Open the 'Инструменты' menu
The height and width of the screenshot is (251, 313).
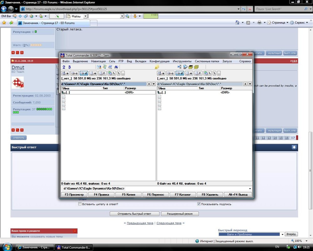coord(182,61)
